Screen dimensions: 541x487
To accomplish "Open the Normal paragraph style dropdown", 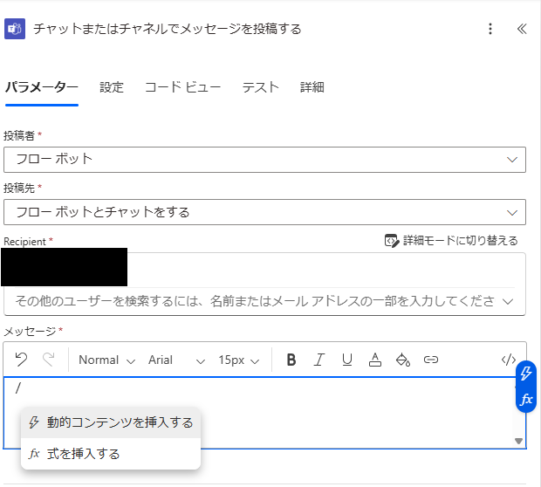I will [x=106, y=360].
